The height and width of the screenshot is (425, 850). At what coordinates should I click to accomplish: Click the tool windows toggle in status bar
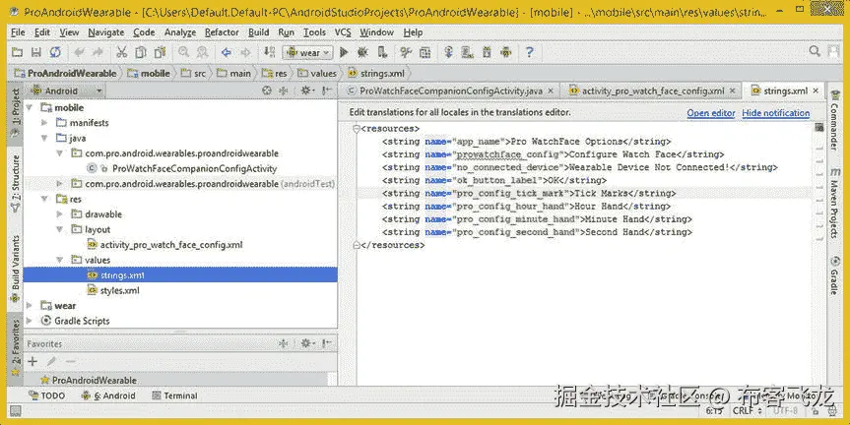(x=15, y=411)
